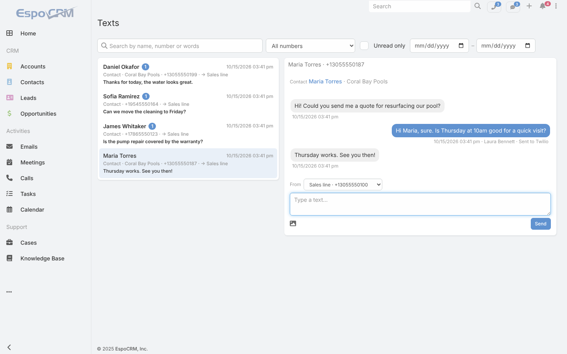This screenshot has width=567, height=354.
Task: Click the Cases briefcase icon
Action: (x=9, y=242)
